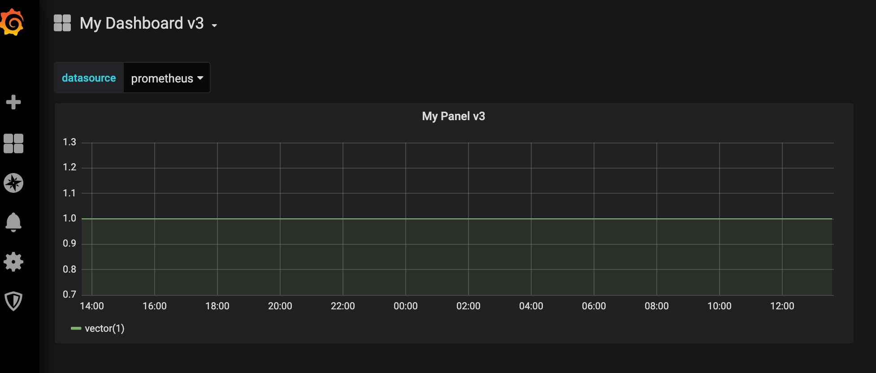The width and height of the screenshot is (876, 373).
Task: Open Alerting via the bell icon
Action: (x=13, y=222)
